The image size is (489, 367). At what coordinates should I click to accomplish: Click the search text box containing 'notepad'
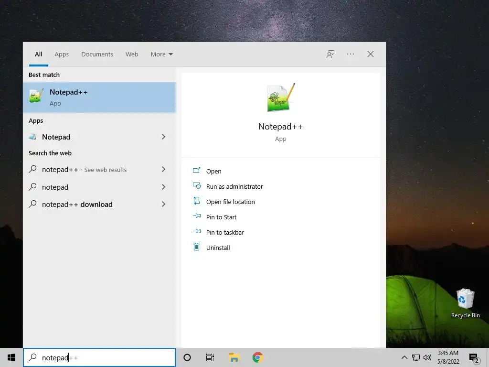[99, 357]
